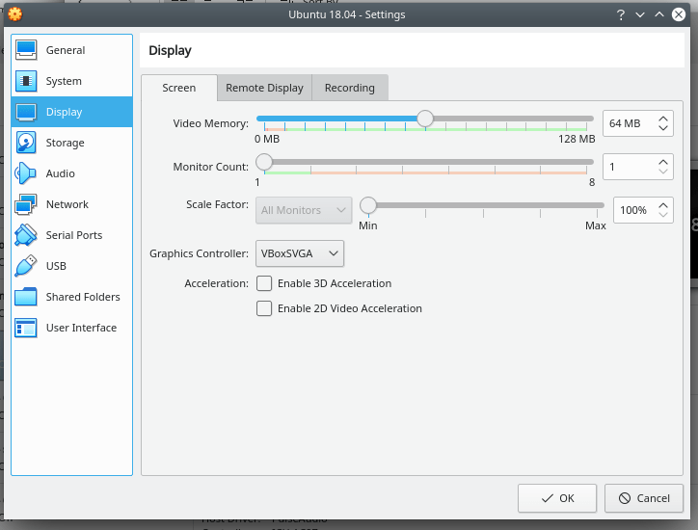This screenshot has width=698, height=530.
Task: Open Storage disk icon in sidebar
Action: 26,143
